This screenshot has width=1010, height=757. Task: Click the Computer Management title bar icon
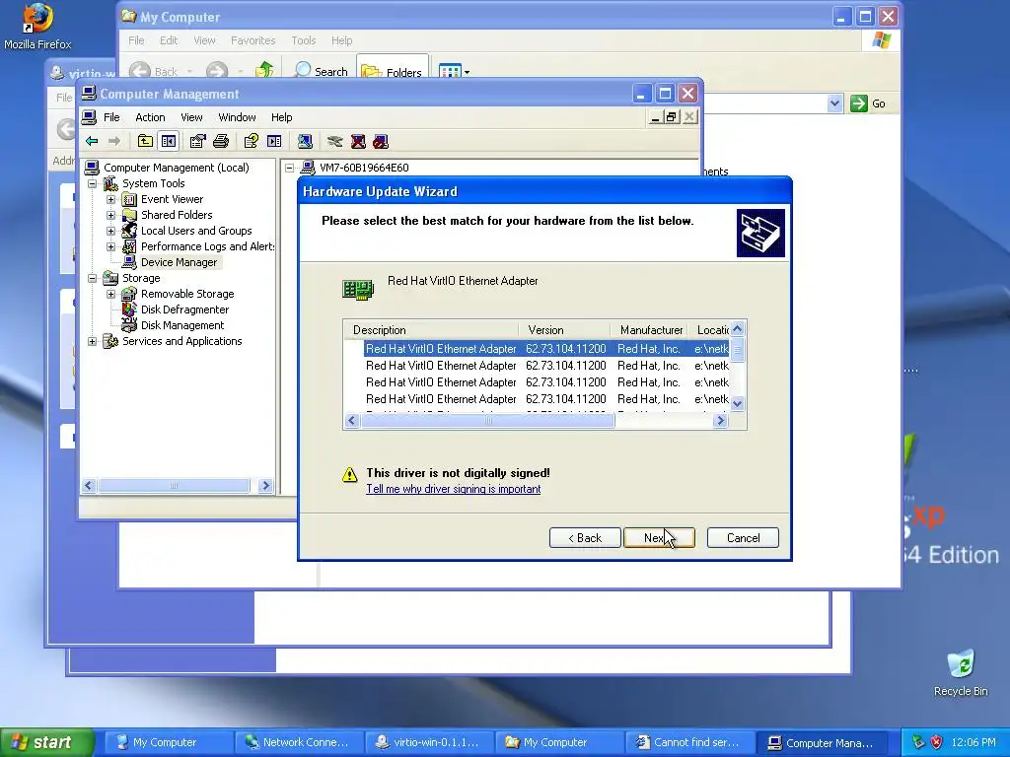(89, 94)
